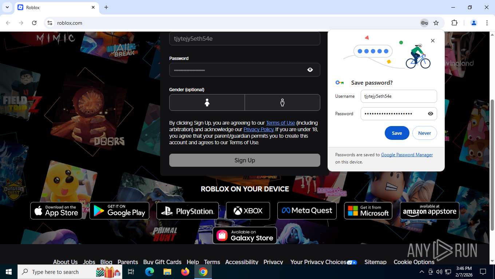Go forward in browser history
This screenshot has width=495, height=279.
(21, 23)
